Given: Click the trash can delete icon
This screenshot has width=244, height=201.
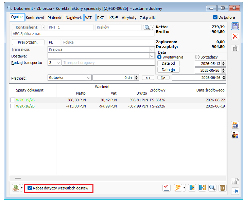Looking at the screenshot, I should click(223, 188).
